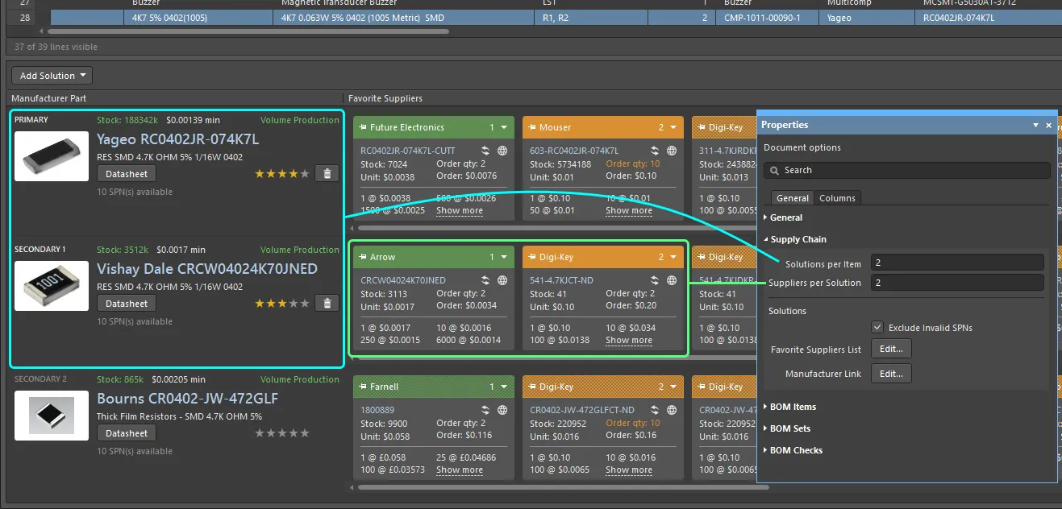
Task: Switch to the Columns tab in Properties
Action: pos(837,198)
